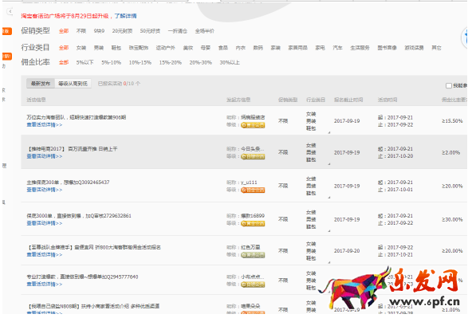The width and height of the screenshot is (468, 318).
Task: Filter industry category by 女装
Action: pyautogui.click(x=81, y=48)
